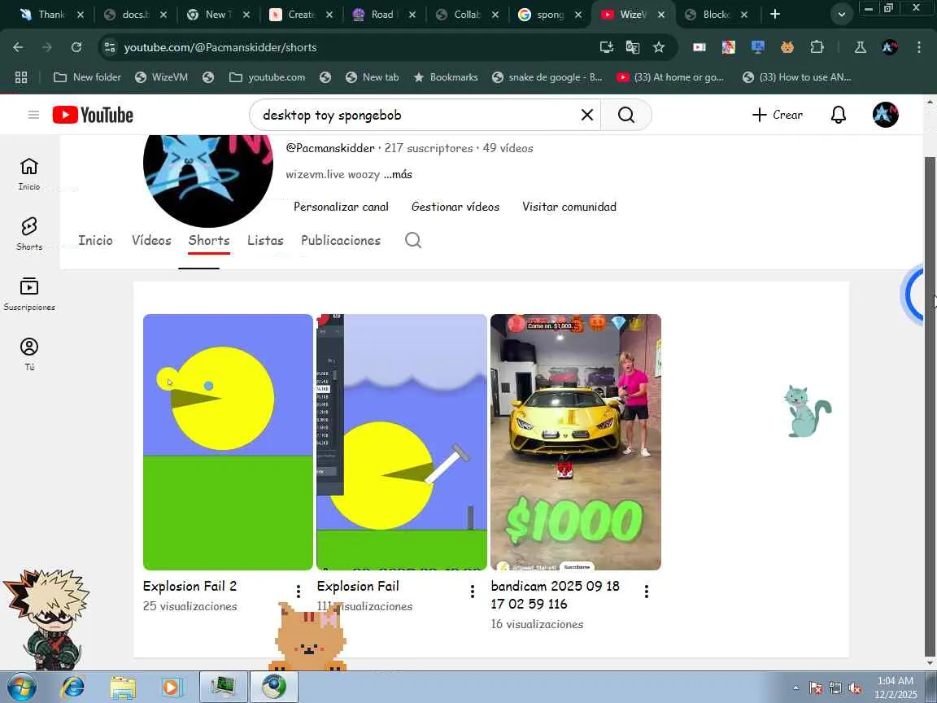Select the Shorts channel tab
Screen dimensions: 937x703
(208, 240)
